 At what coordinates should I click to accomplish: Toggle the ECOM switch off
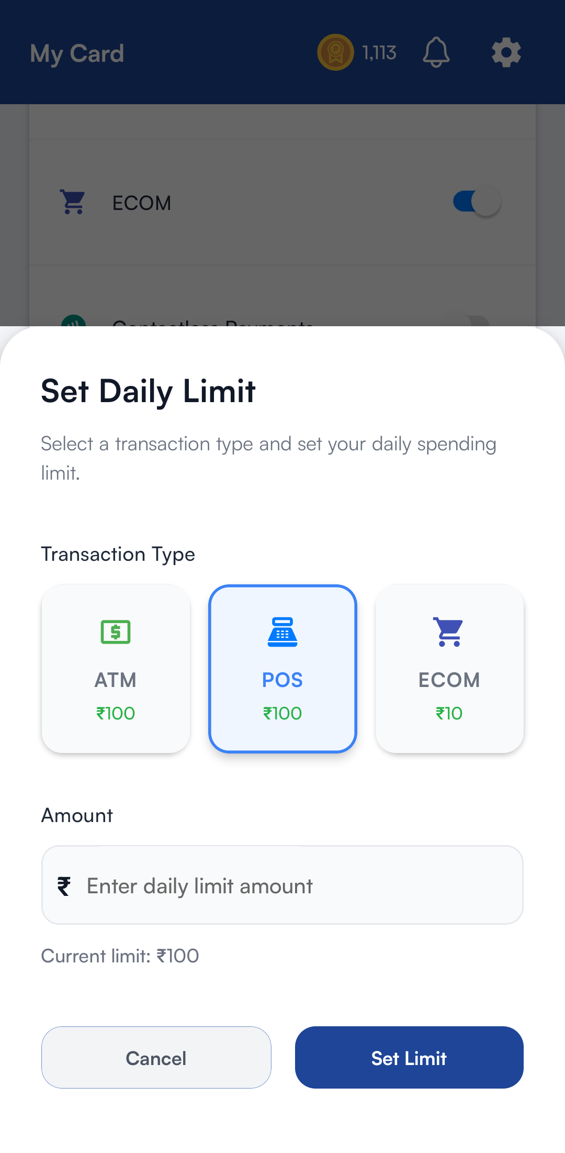(x=477, y=202)
